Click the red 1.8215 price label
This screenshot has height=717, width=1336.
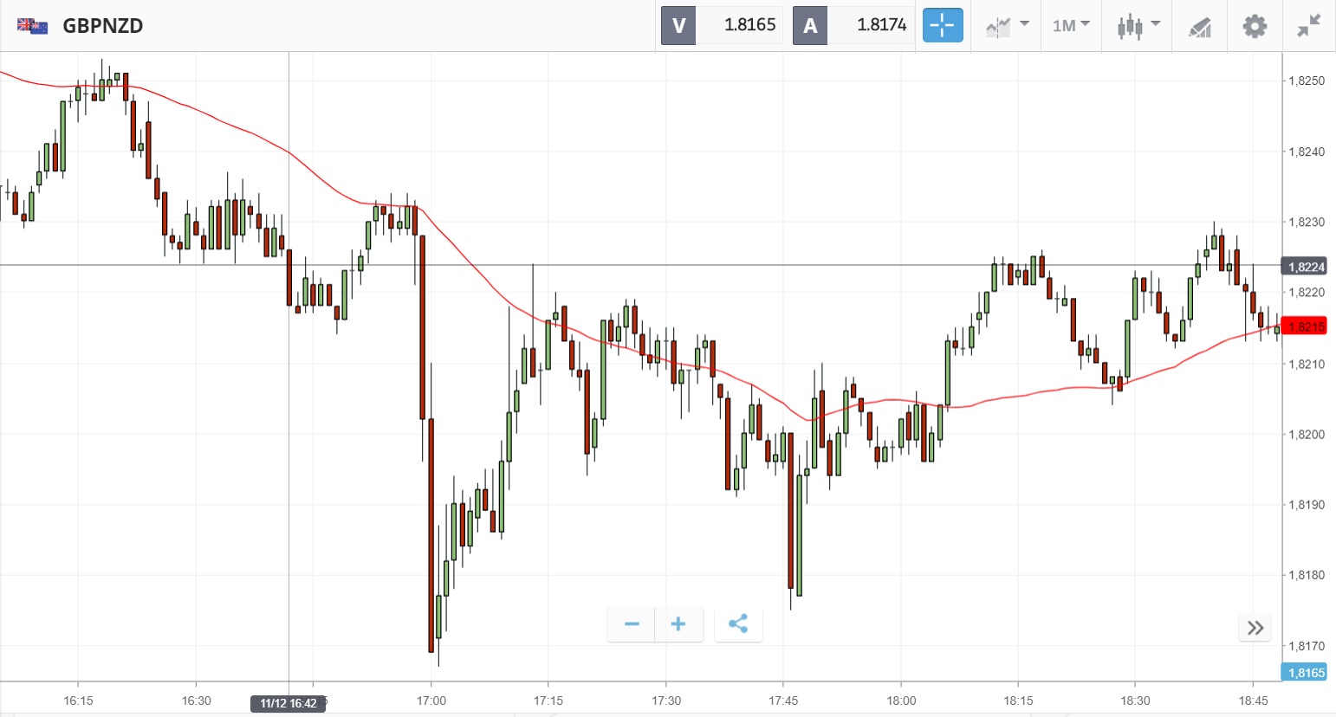coord(1304,326)
